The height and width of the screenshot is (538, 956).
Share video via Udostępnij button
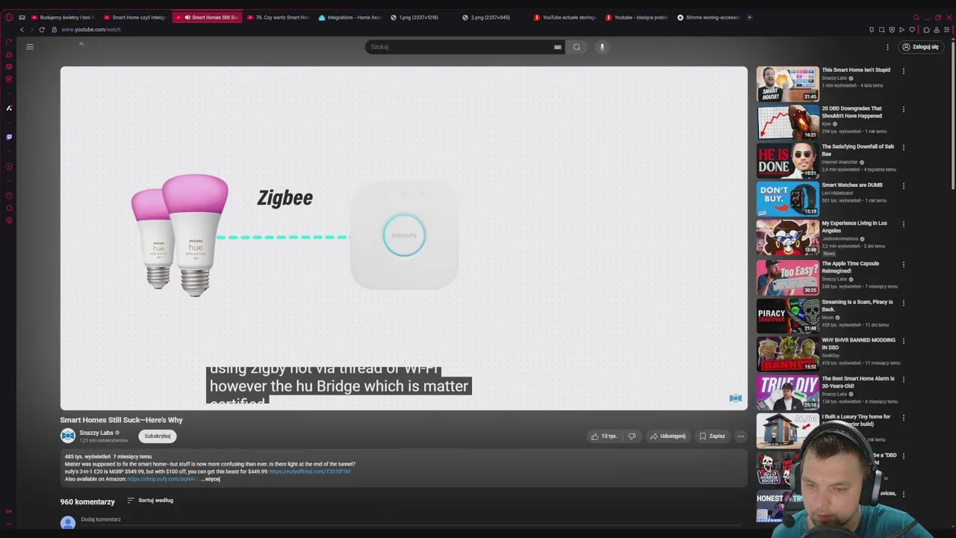[x=668, y=436]
